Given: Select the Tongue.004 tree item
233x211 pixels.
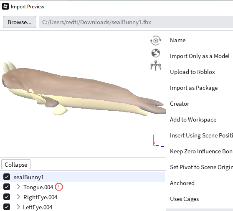Looking at the screenshot, I should pyautogui.click(x=38, y=187).
